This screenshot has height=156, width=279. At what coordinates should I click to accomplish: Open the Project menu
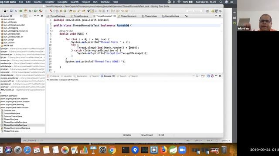point(85,2)
